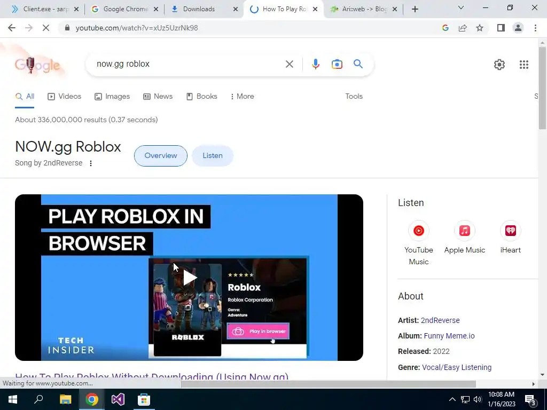This screenshot has width=547, height=410.
Task: Open the tab search dropdown arrow
Action: pyautogui.click(x=461, y=7)
